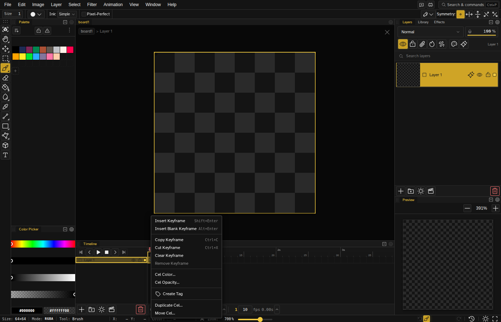Switch to the Effects tab
Screen dimensions: 501x322
coord(439,22)
